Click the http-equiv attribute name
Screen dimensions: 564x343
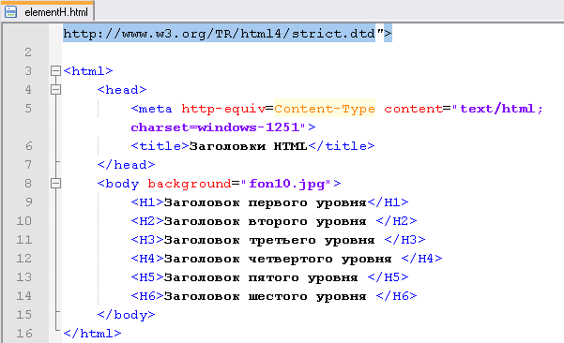click(223, 109)
